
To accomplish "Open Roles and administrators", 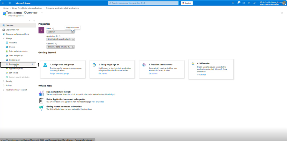I will (19, 51).
